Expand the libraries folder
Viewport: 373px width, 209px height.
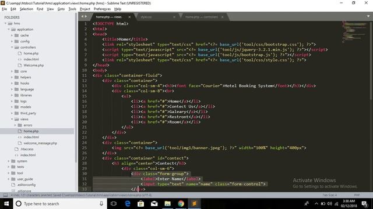(12, 95)
